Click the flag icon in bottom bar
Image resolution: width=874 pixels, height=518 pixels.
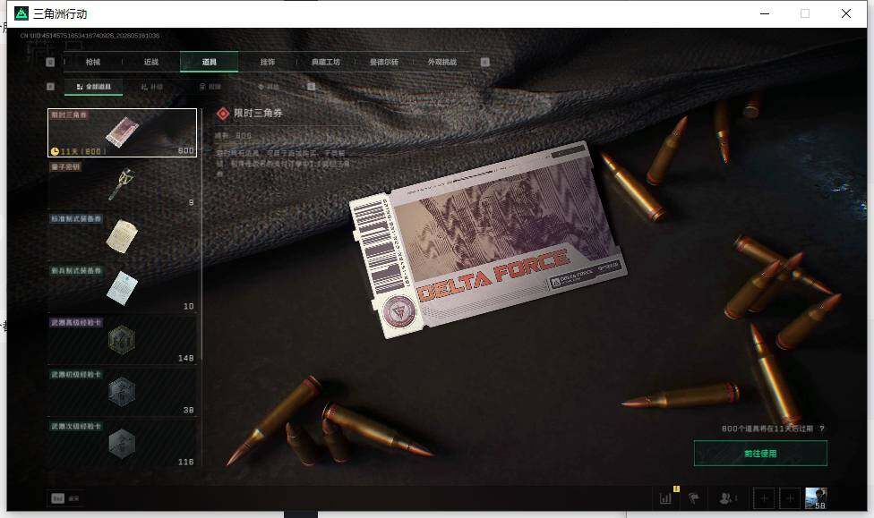point(694,498)
